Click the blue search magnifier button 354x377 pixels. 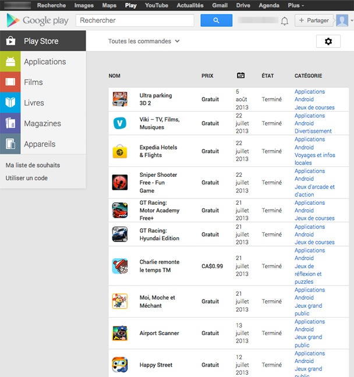[217, 20]
